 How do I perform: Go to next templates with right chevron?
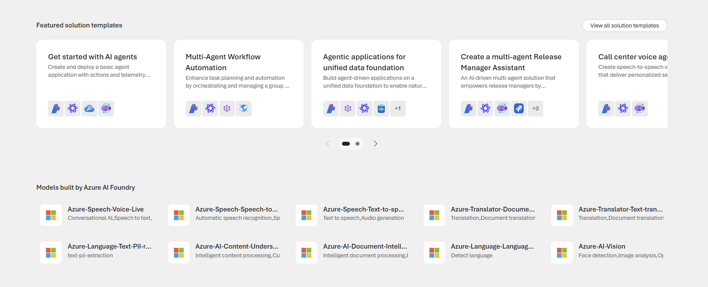pos(376,144)
